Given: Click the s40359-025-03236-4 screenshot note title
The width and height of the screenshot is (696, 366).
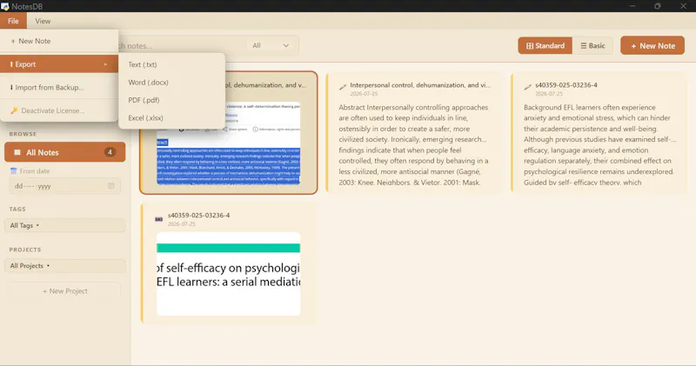Looking at the screenshot, I should tap(199, 215).
